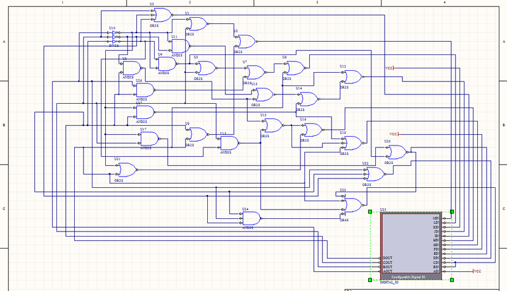Click the U22 OR3S gate
The image size is (507, 291).
[x=374, y=174]
